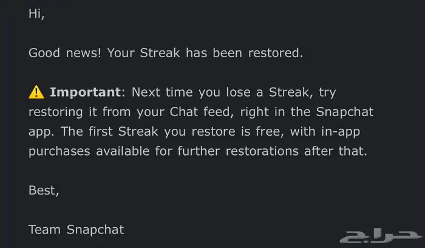Select the word "restored" in first sentence
Image resolution: width=425 pixels, height=248 pixels.
point(275,53)
